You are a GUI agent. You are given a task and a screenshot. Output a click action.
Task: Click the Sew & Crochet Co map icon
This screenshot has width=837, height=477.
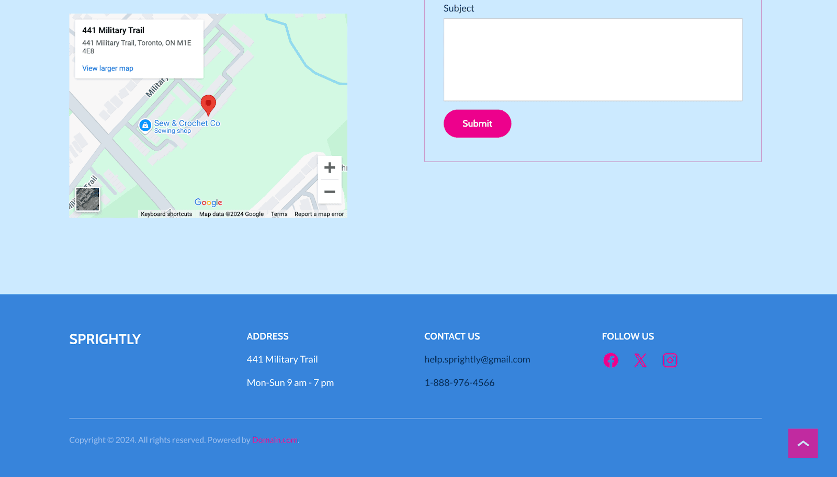(x=145, y=126)
